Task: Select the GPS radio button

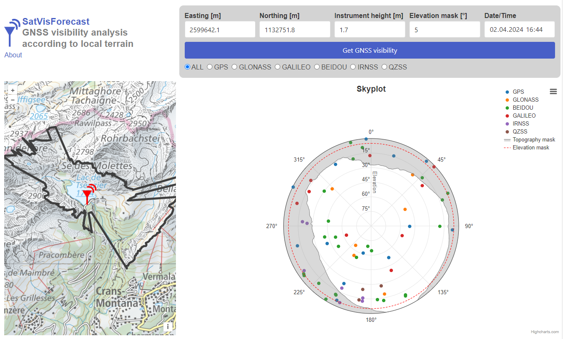Action: point(210,67)
